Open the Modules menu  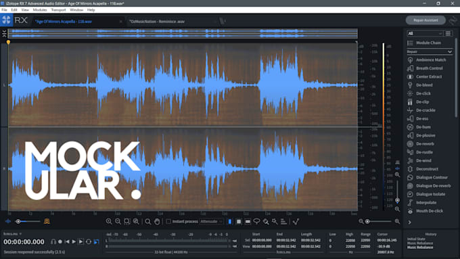[40, 9]
